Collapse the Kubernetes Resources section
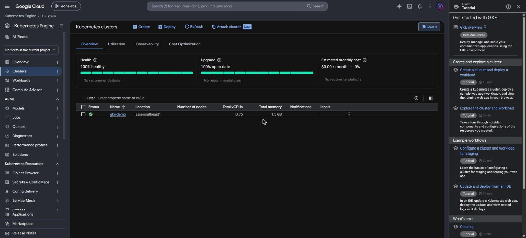Image resolution: width=526 pixels, height=238 pixels. pyautogui.click(x=57, y=164)
